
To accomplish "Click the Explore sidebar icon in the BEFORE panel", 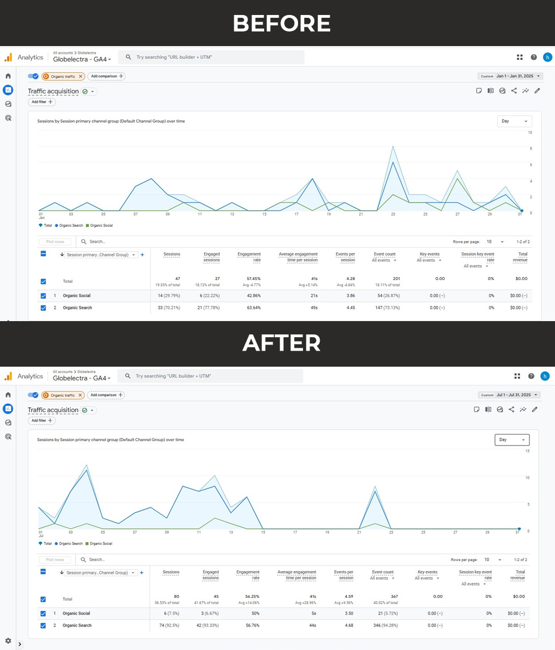I will tap(8, 104).
